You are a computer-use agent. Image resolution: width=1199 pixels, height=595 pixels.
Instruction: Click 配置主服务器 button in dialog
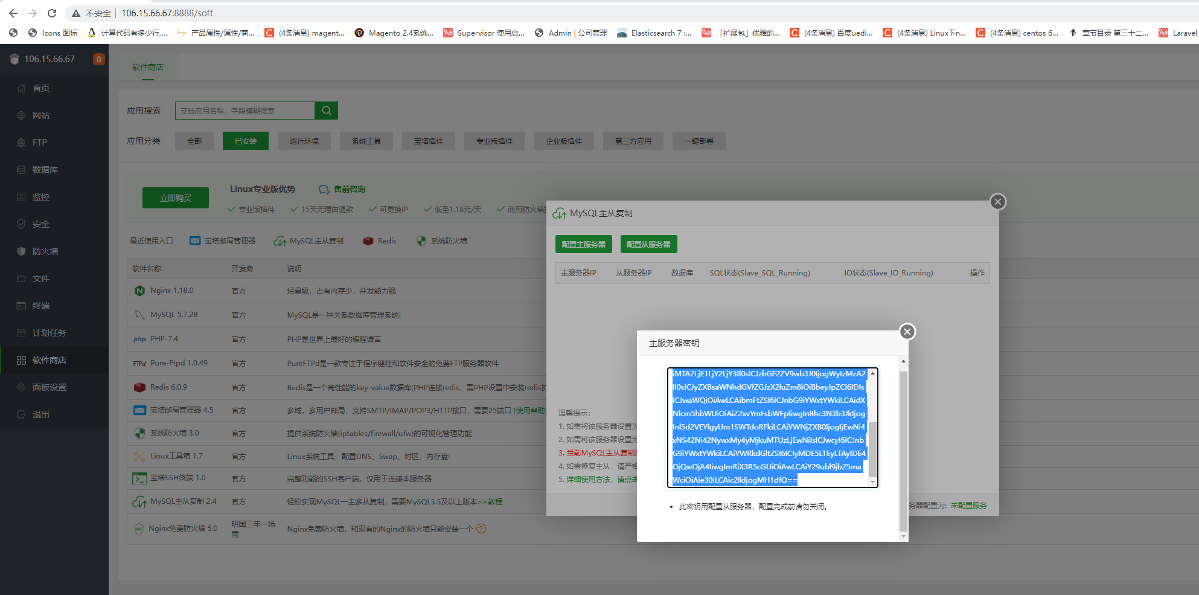[584, 244]
